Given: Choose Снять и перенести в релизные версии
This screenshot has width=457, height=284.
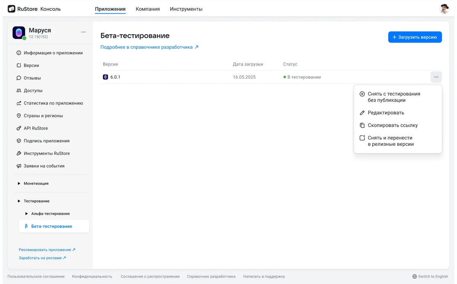Looking at the screenshot, I should pos(398,141).
